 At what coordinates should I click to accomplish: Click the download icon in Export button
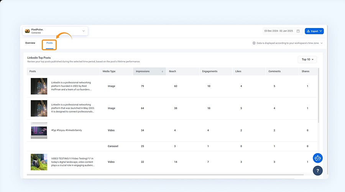308,31
